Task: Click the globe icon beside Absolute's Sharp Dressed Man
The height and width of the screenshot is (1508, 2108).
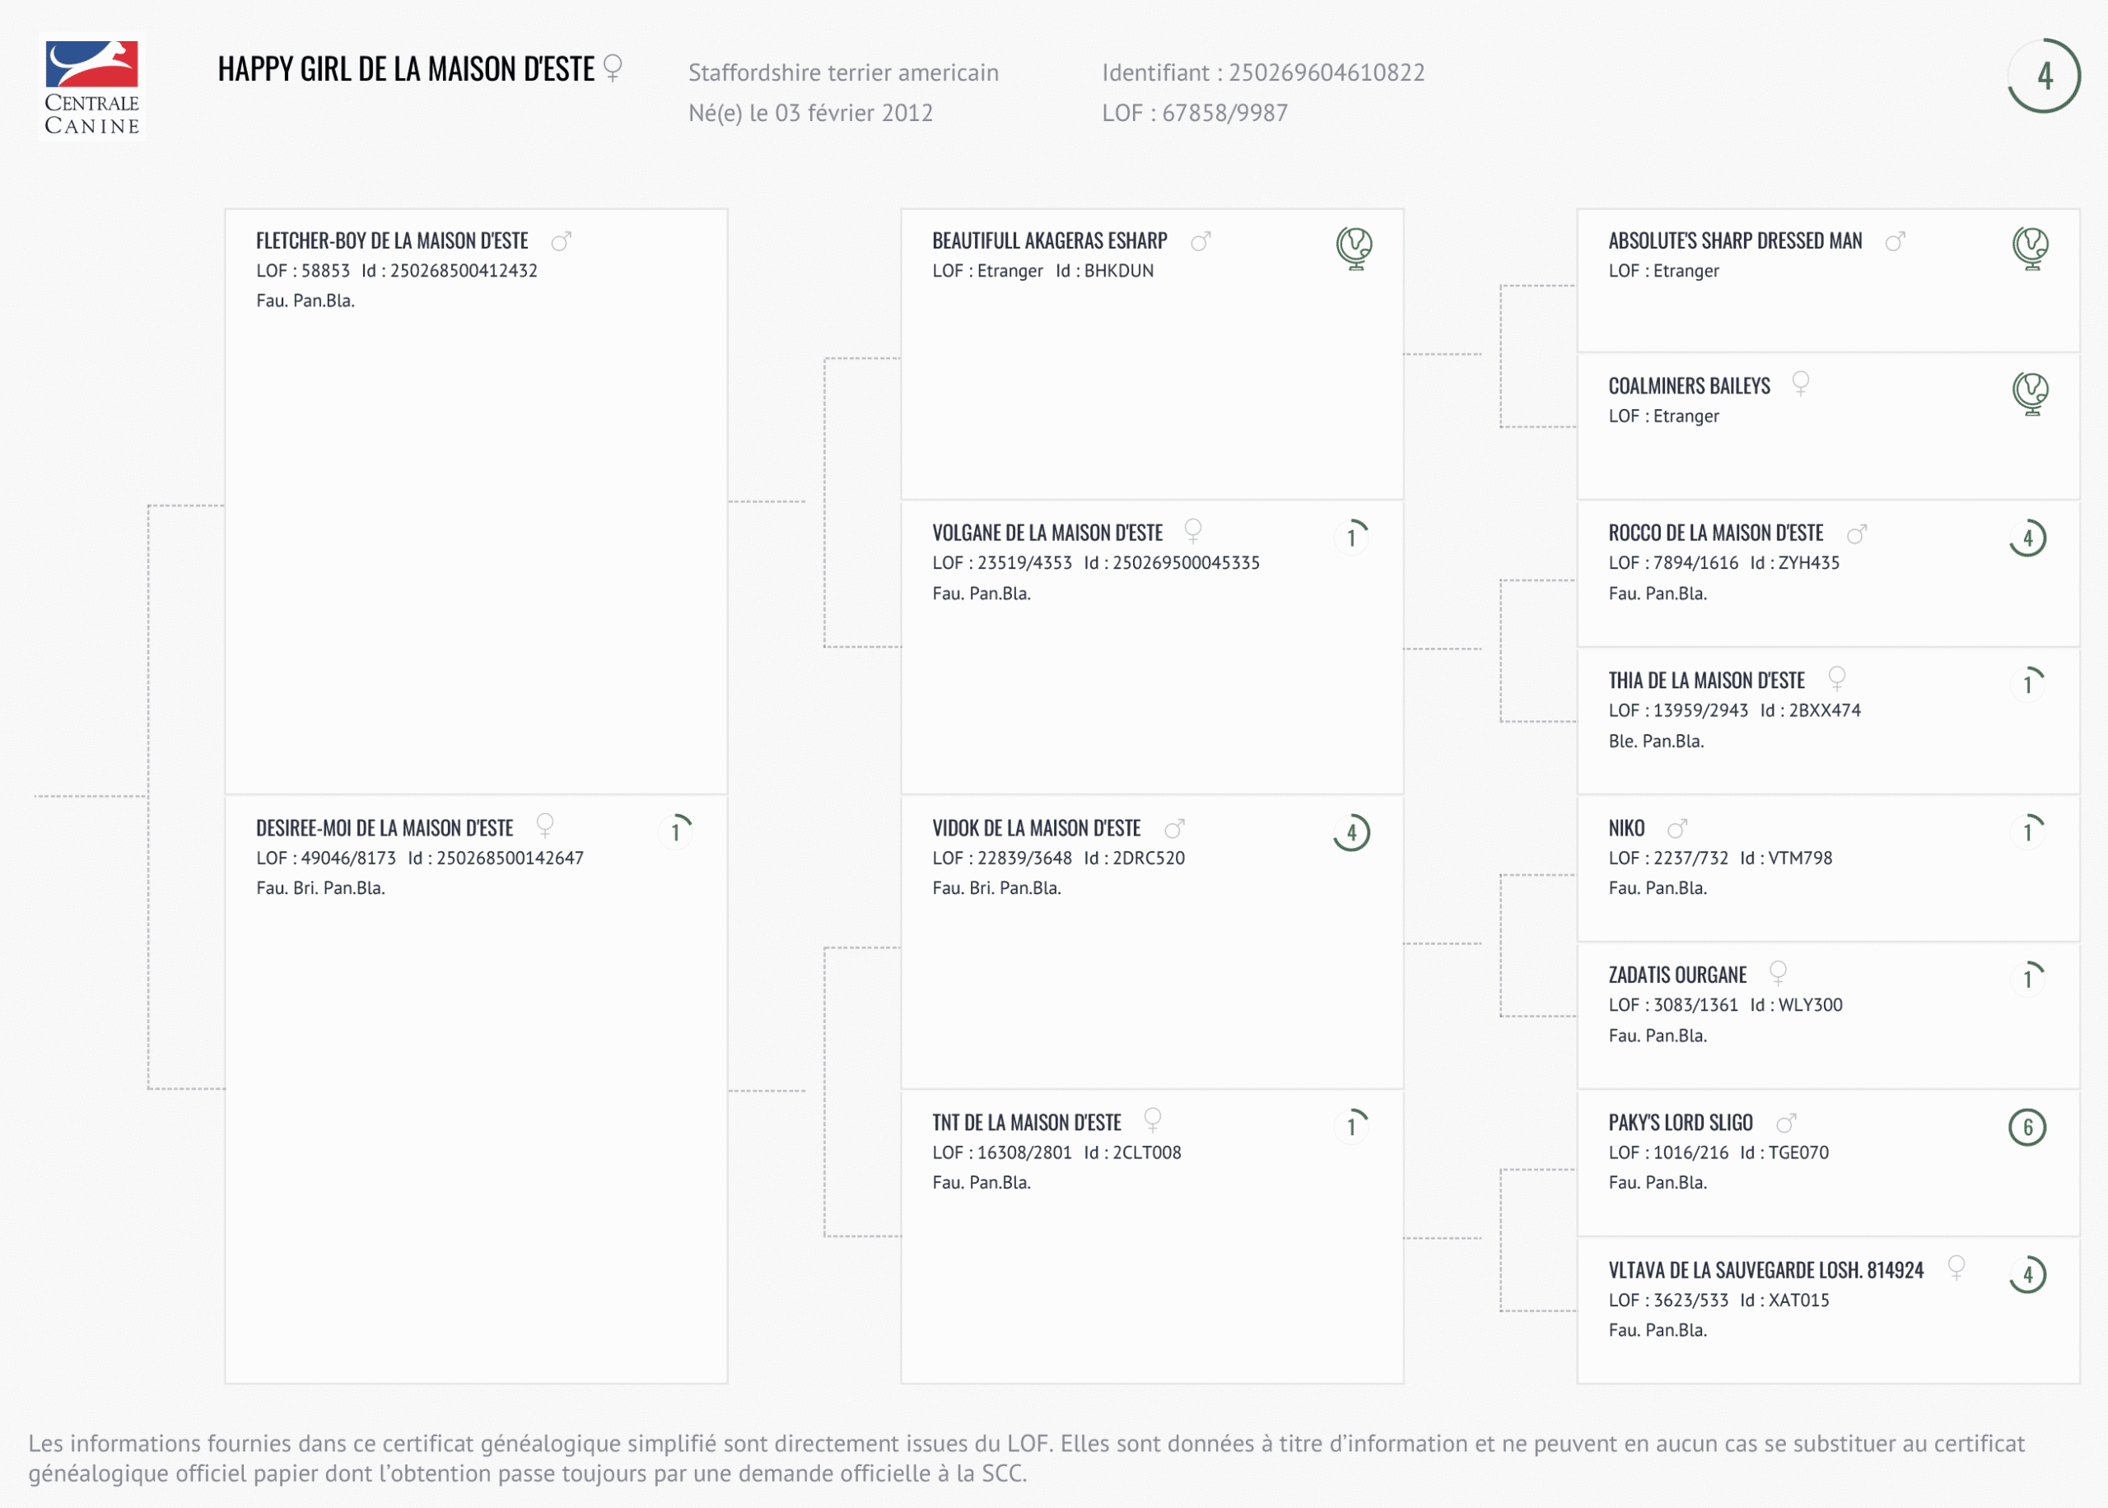Action: click(2030, 248)
